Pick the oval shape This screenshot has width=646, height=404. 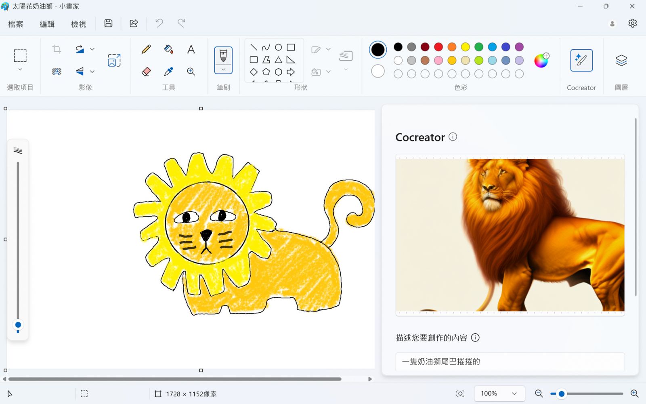point(278,47)
